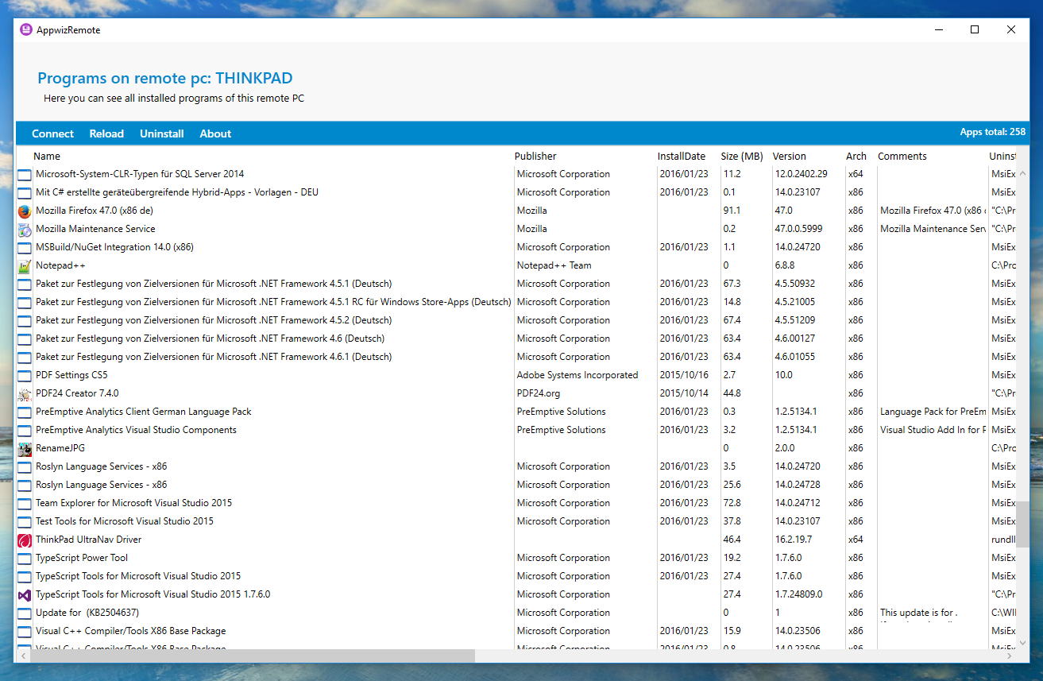The height and width of the screenshot is (681, 1043).
Task: Click the ThinkPad UltraNav Driver icon
Action: tap(24, 540)
